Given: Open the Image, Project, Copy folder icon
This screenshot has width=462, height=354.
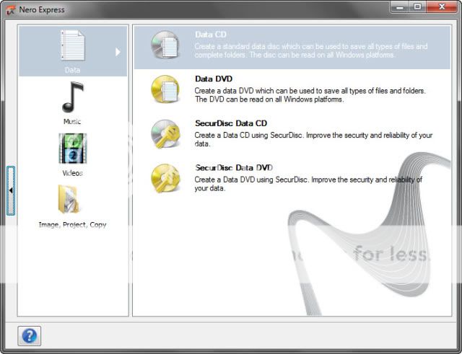Looking at the screenshot, I should pyautogui.click(x=69, y=200).
